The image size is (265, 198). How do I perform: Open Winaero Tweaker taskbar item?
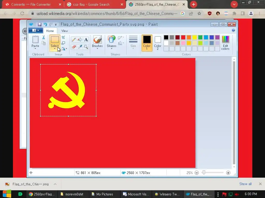167,194
